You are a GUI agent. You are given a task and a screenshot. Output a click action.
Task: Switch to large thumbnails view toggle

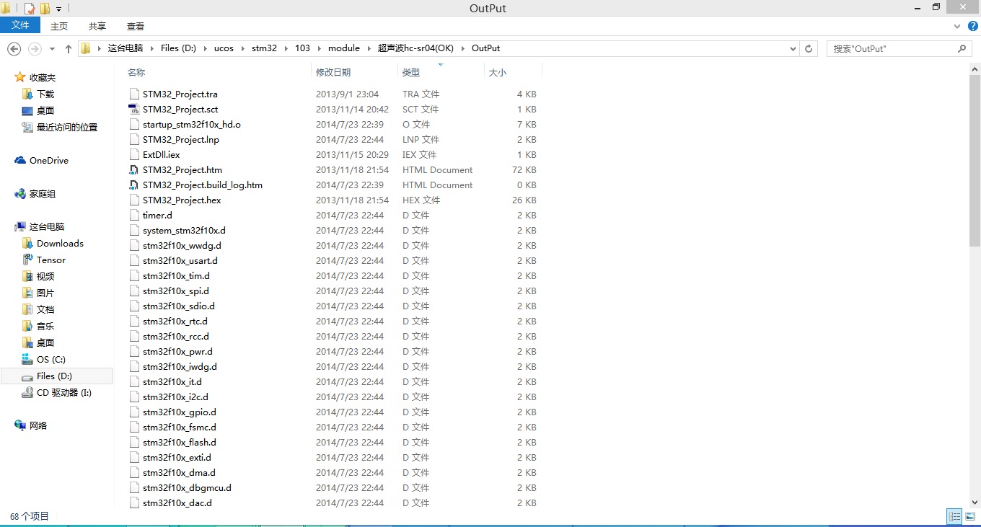point(969,516)
